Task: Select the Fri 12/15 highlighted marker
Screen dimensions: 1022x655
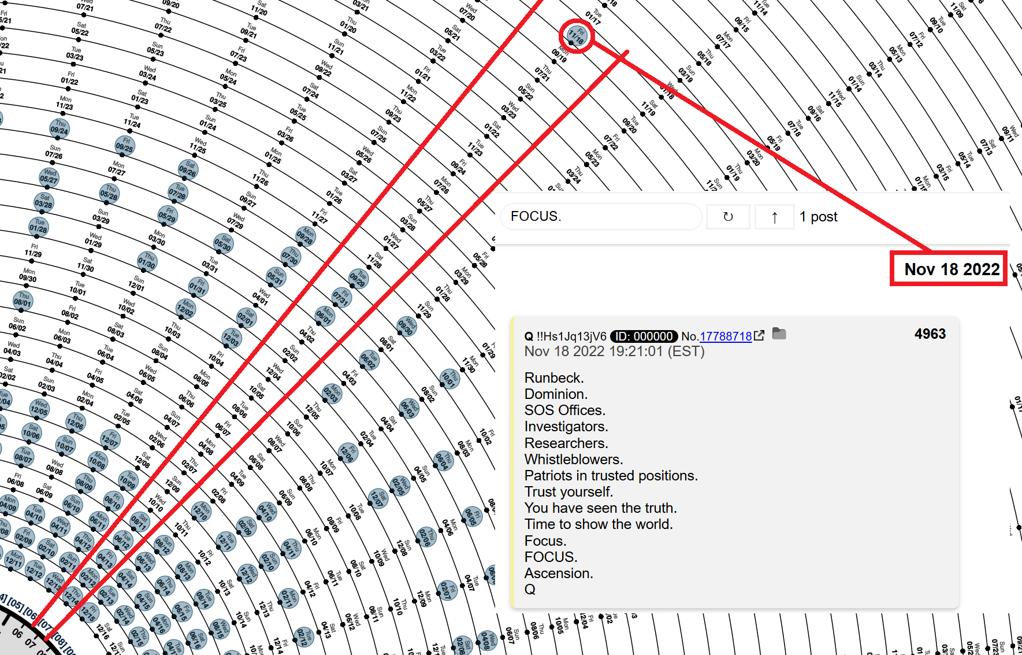Action: coord(90,612)
